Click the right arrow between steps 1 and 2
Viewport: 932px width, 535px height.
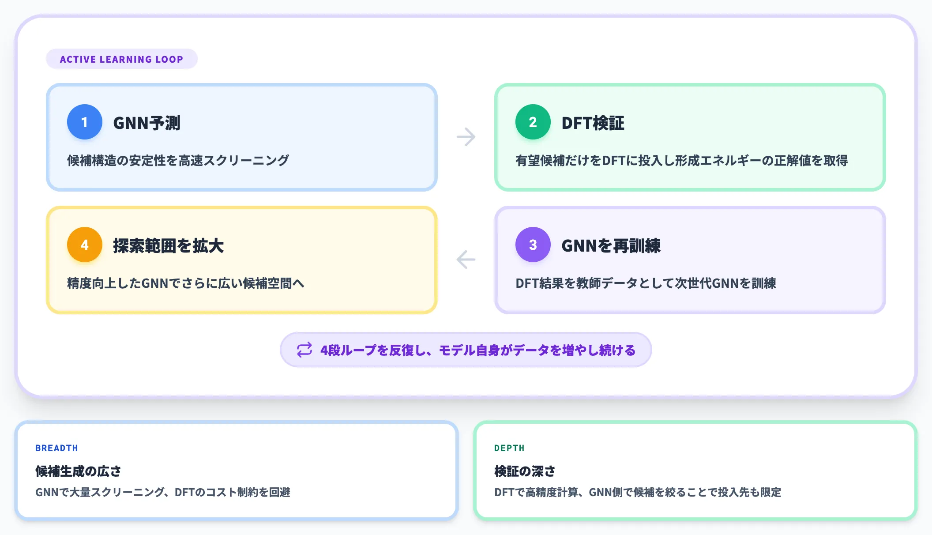coord(466,137)
